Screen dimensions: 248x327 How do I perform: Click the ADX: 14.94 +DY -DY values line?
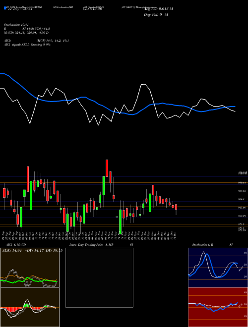tap(32, 251)
